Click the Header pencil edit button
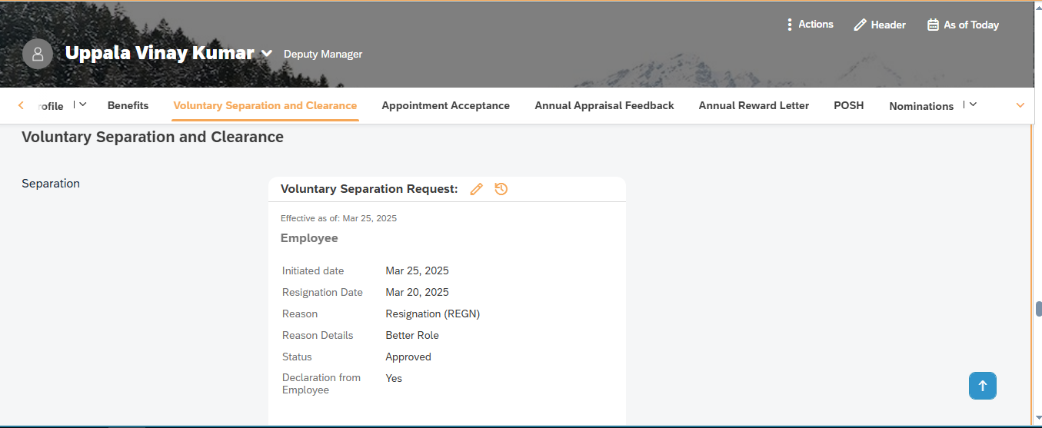The image size is (1042, 428). click(880, 25)
